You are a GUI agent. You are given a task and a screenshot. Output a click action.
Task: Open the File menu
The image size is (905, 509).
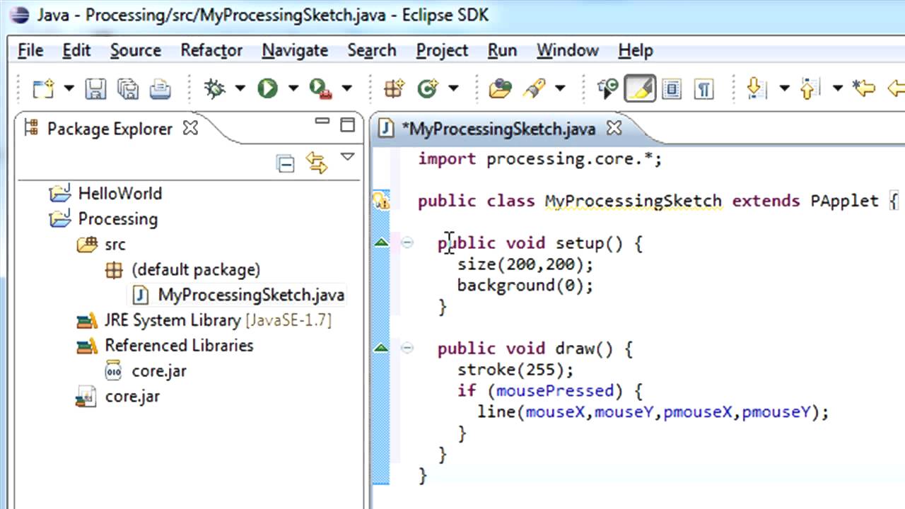click(x=30, y=50)
